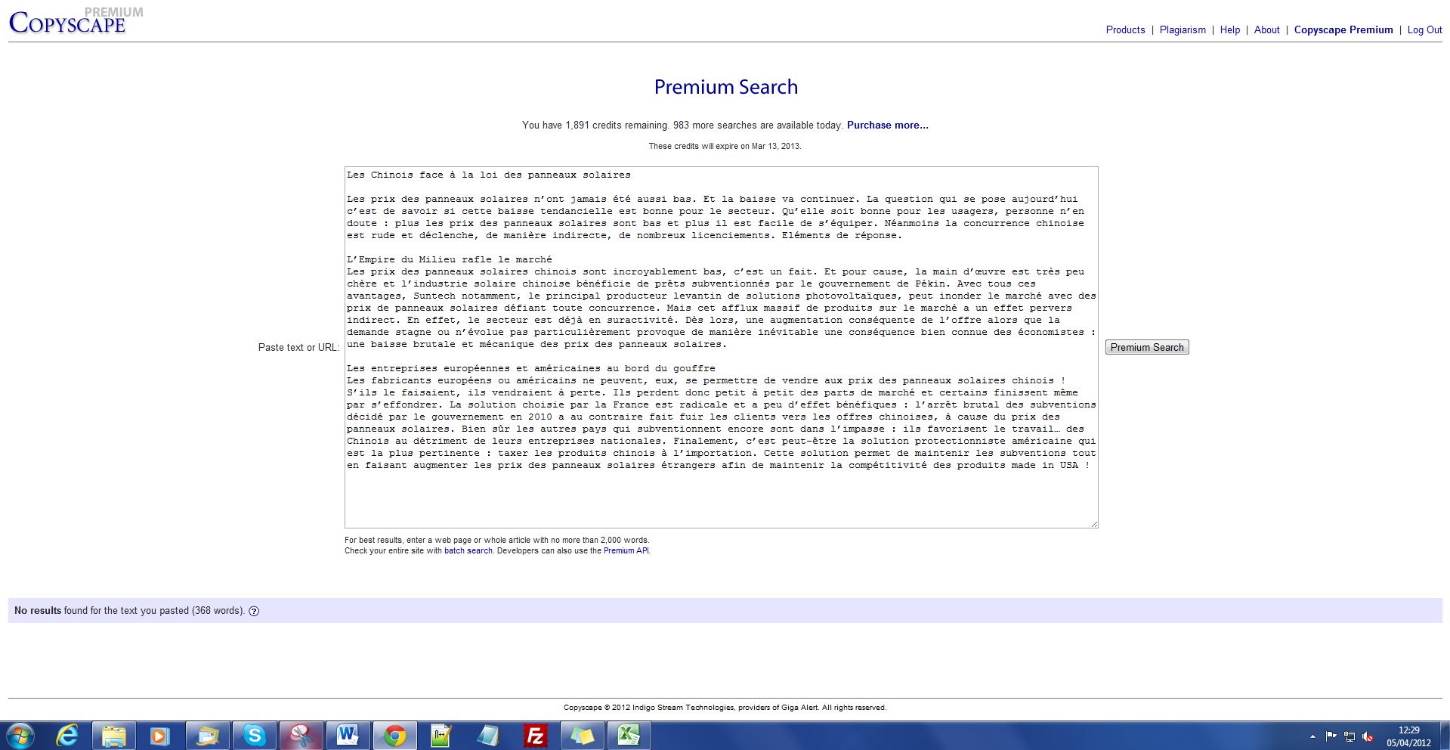
Task: Click the Purchase more credits link
Action: (887, 126)
